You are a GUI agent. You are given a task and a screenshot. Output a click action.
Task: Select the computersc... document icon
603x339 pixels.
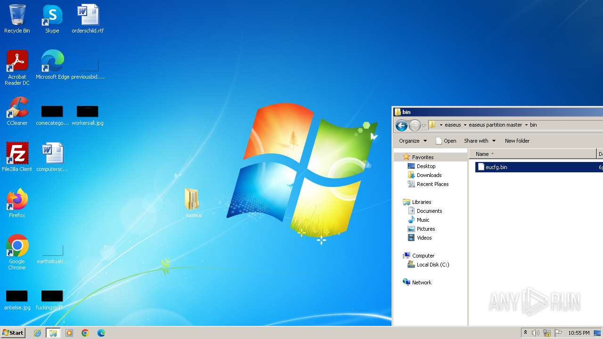[52, 157]
